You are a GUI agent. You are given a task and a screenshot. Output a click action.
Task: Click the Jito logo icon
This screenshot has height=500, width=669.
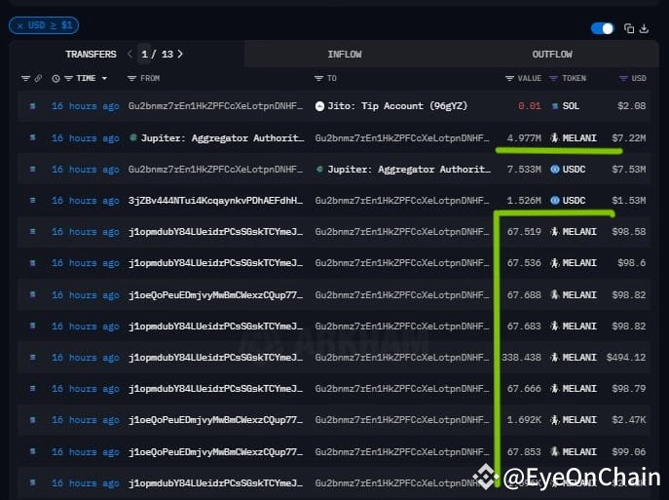319,106
